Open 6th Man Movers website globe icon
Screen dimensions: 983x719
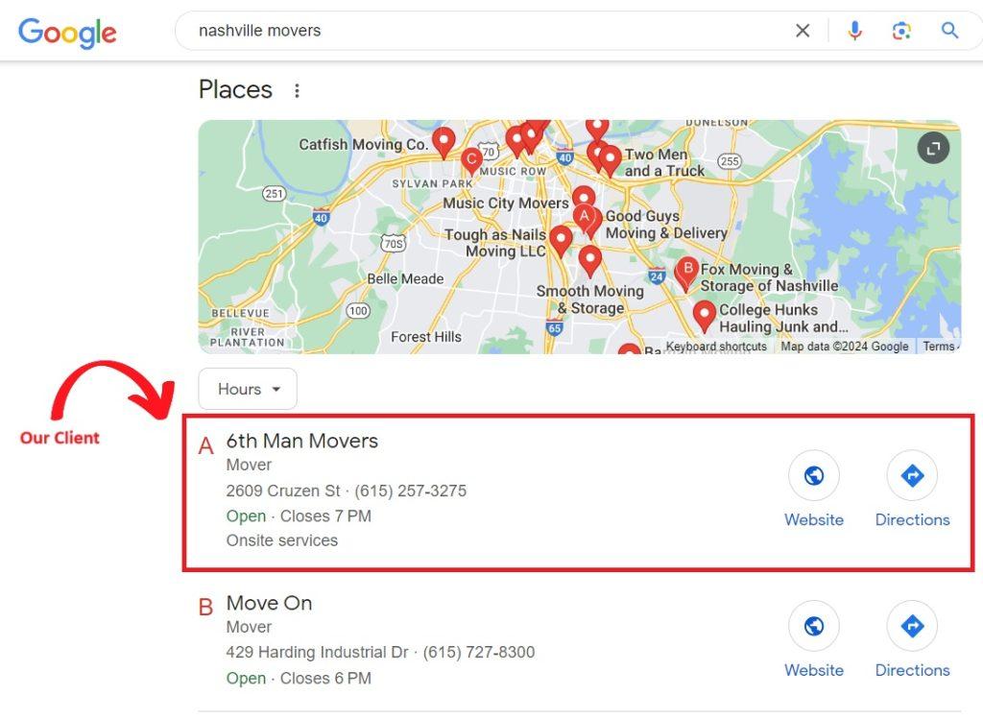(814, 475)
